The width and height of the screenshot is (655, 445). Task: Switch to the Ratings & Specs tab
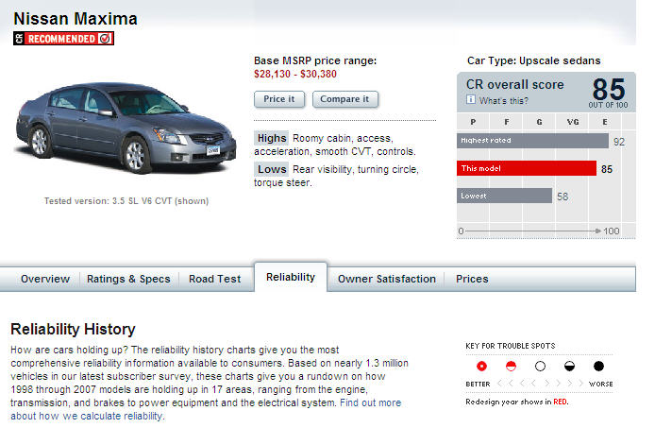[128, 279]
